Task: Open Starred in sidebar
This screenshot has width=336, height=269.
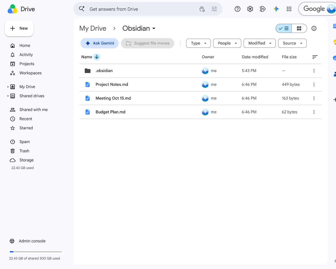Action: click(x=26, y=128)
